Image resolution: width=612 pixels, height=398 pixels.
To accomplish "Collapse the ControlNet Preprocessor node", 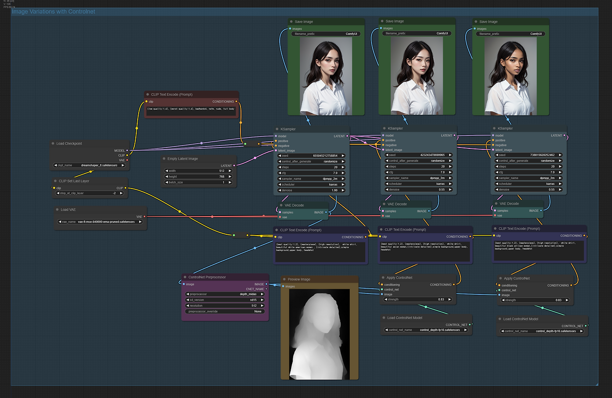I will 185,277.
